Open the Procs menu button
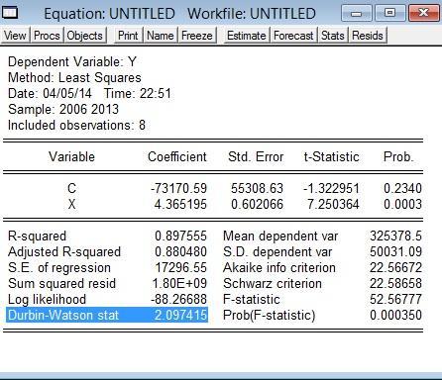The image size is (442, 380). click(47, 36)
